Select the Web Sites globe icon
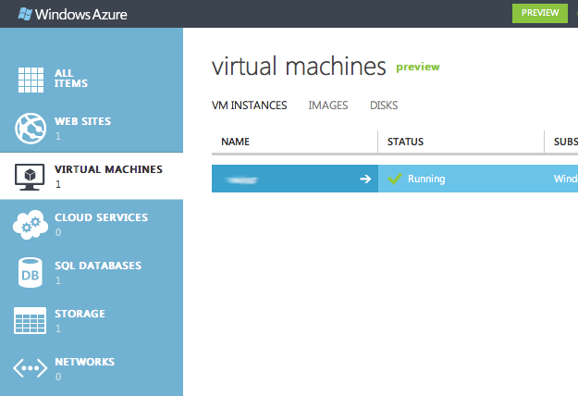 (x=31, y=129)
